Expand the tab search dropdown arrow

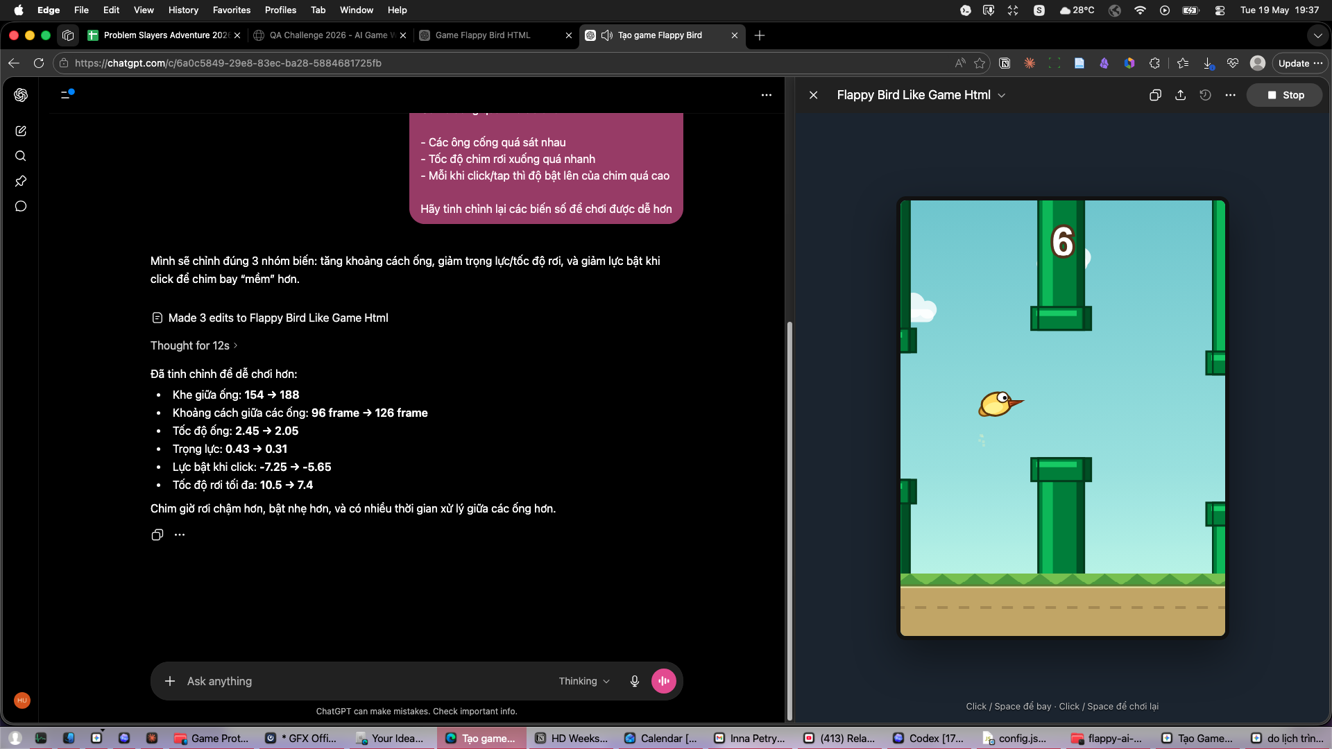pyautogui.click(x=1317, y=35)
